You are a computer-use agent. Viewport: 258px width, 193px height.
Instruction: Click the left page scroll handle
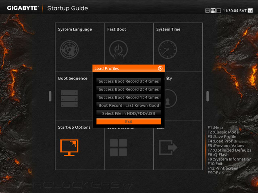[50, 96]
